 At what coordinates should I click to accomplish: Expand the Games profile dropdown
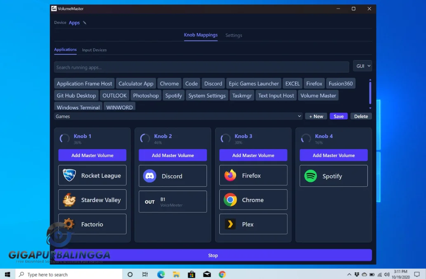click(178, 116)
